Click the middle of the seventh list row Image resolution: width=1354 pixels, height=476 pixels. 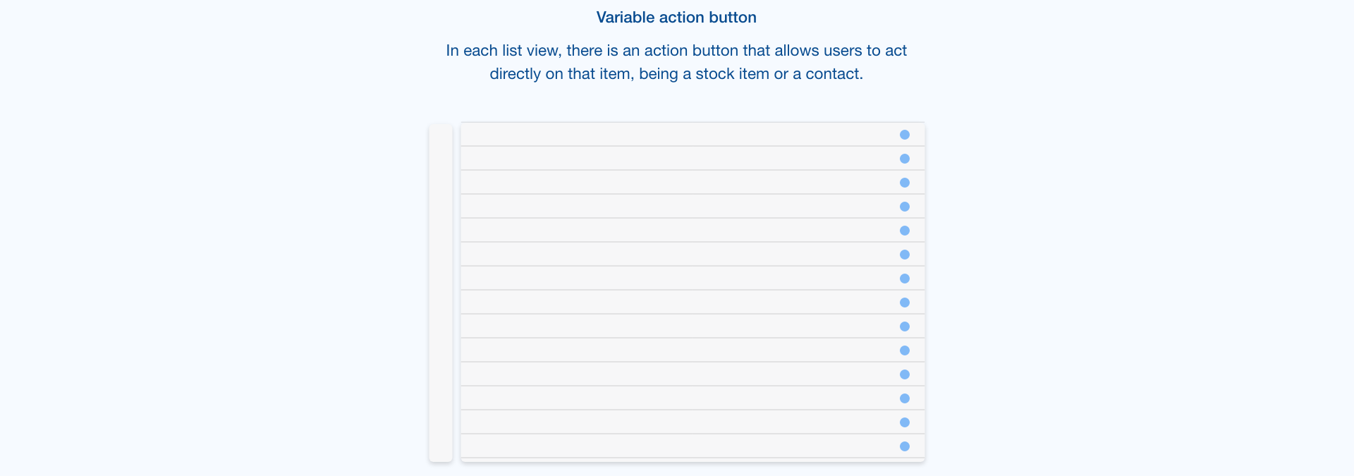(677, 279)
